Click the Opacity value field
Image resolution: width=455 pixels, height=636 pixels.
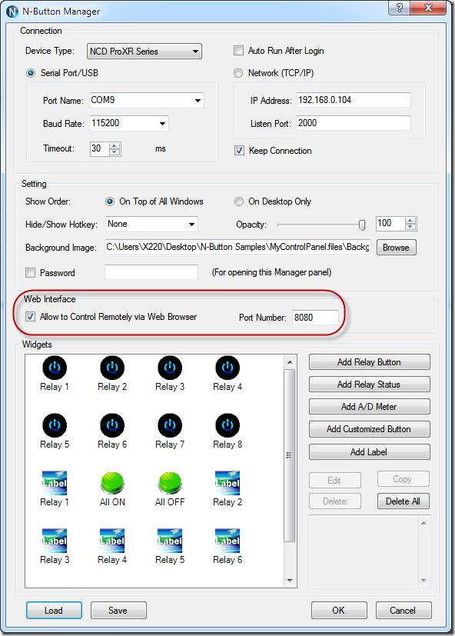pyautogui.click(x=390, y=224)
